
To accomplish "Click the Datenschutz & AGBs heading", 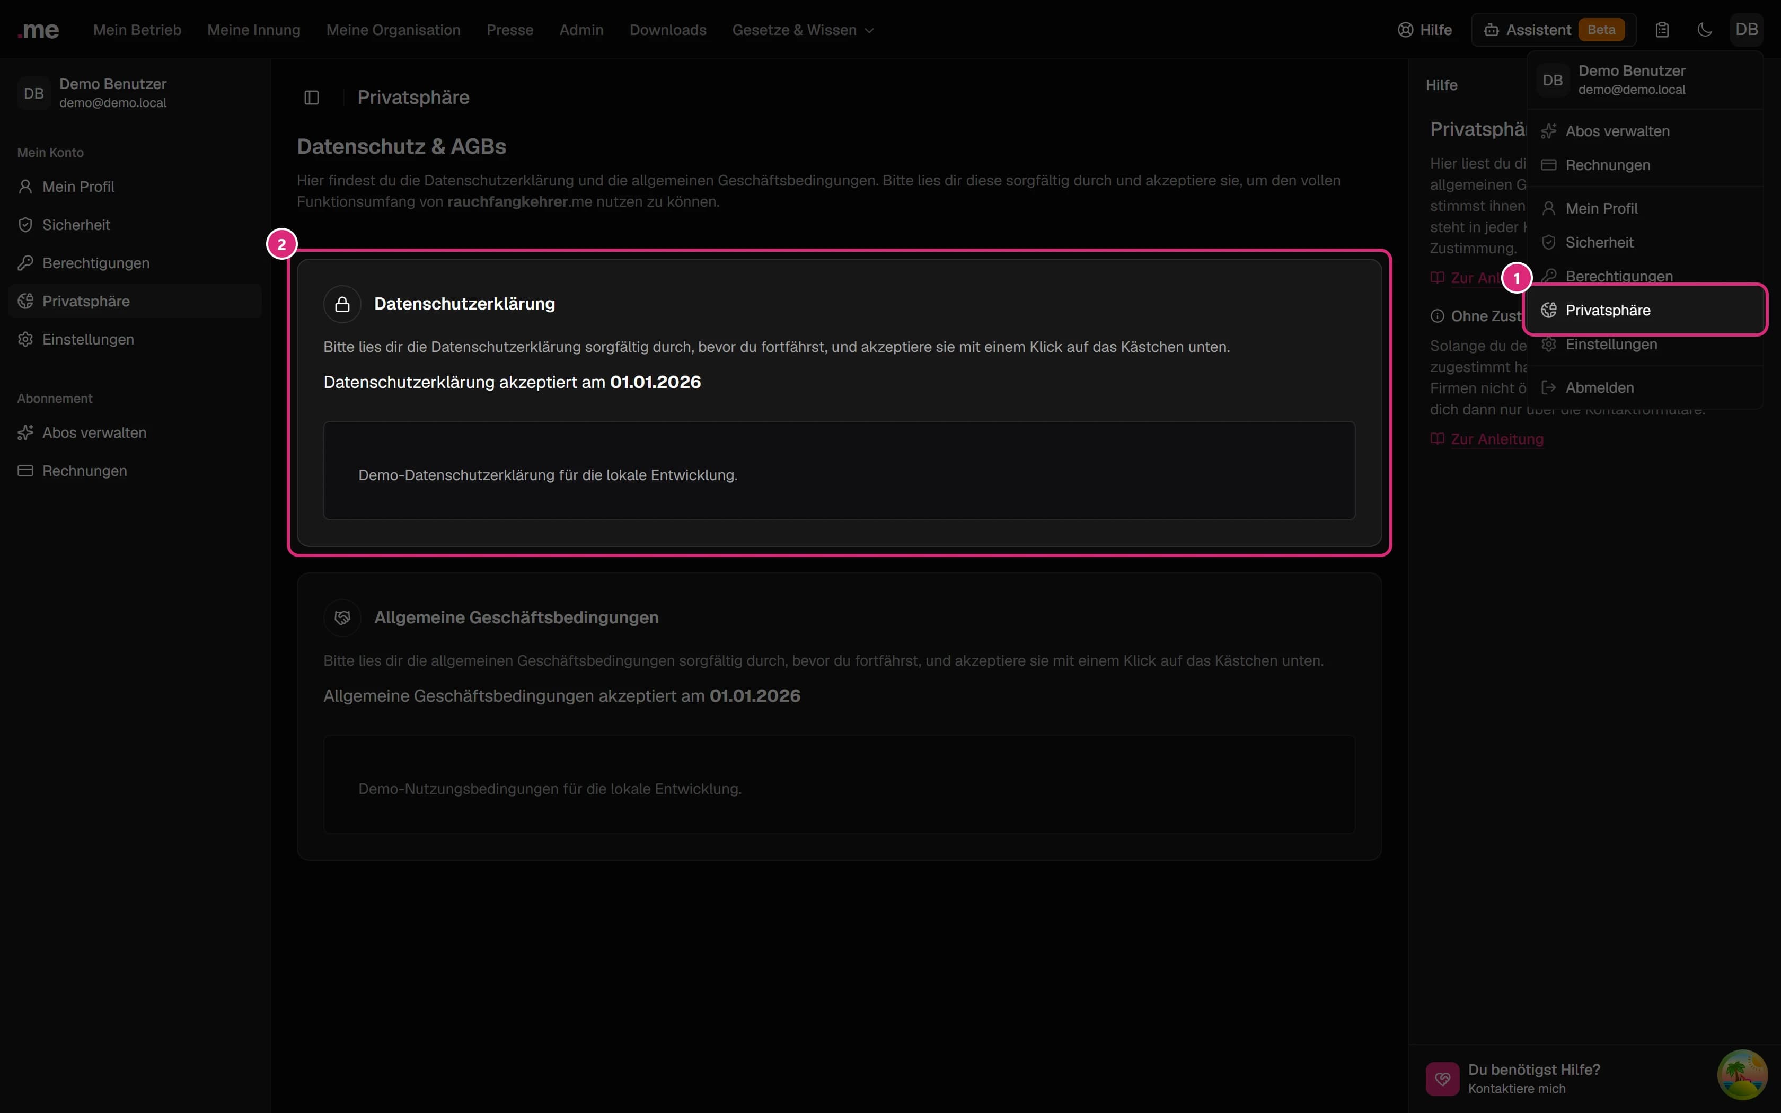I will 401,146.
